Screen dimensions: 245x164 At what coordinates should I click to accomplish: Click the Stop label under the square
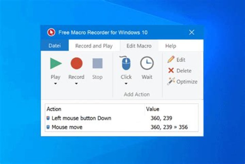(x=97, y=77)
